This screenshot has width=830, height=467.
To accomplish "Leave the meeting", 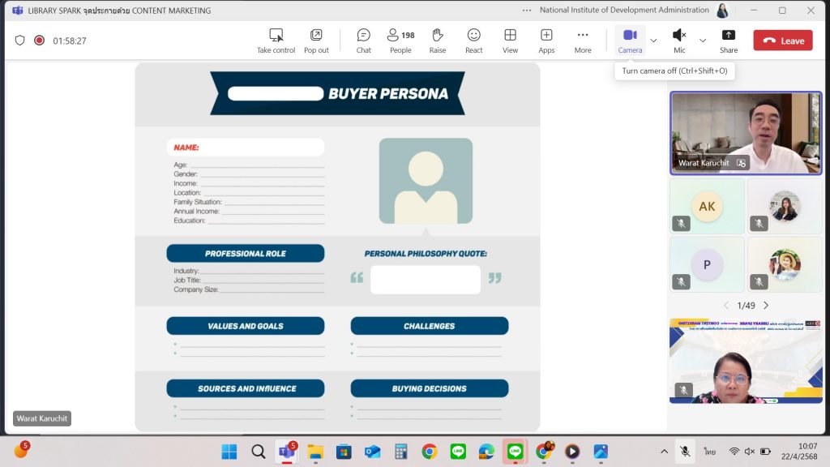I will (782, 41).
